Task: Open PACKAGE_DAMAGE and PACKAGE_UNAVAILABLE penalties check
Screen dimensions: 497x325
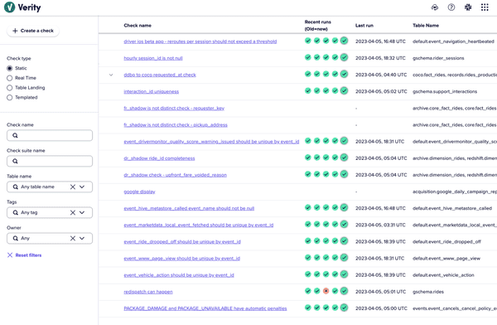Action: tap(205, 308)
